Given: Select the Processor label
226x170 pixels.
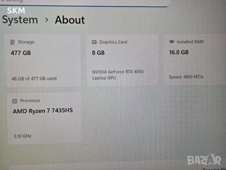Looking at the screenshot, I should click(x=30, y=101).
